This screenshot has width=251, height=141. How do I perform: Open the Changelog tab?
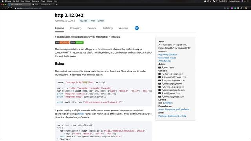point(76,28)
